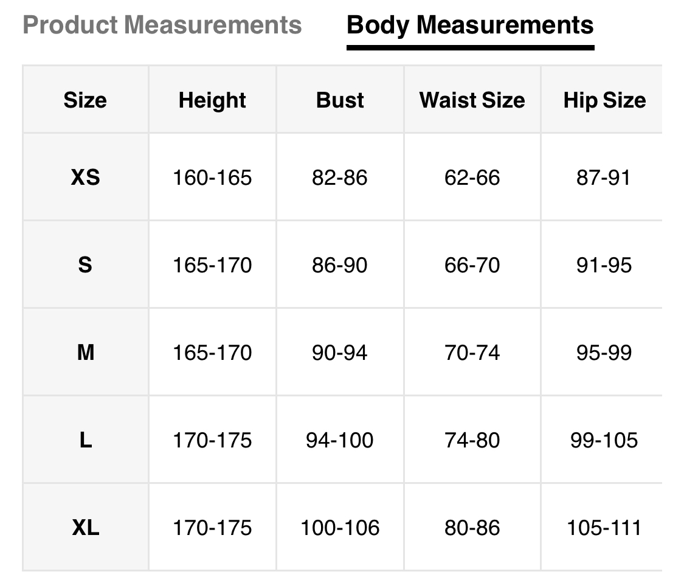Click the Size column header
This screenshot has width=684, height=580.
[x=85, y=100]
